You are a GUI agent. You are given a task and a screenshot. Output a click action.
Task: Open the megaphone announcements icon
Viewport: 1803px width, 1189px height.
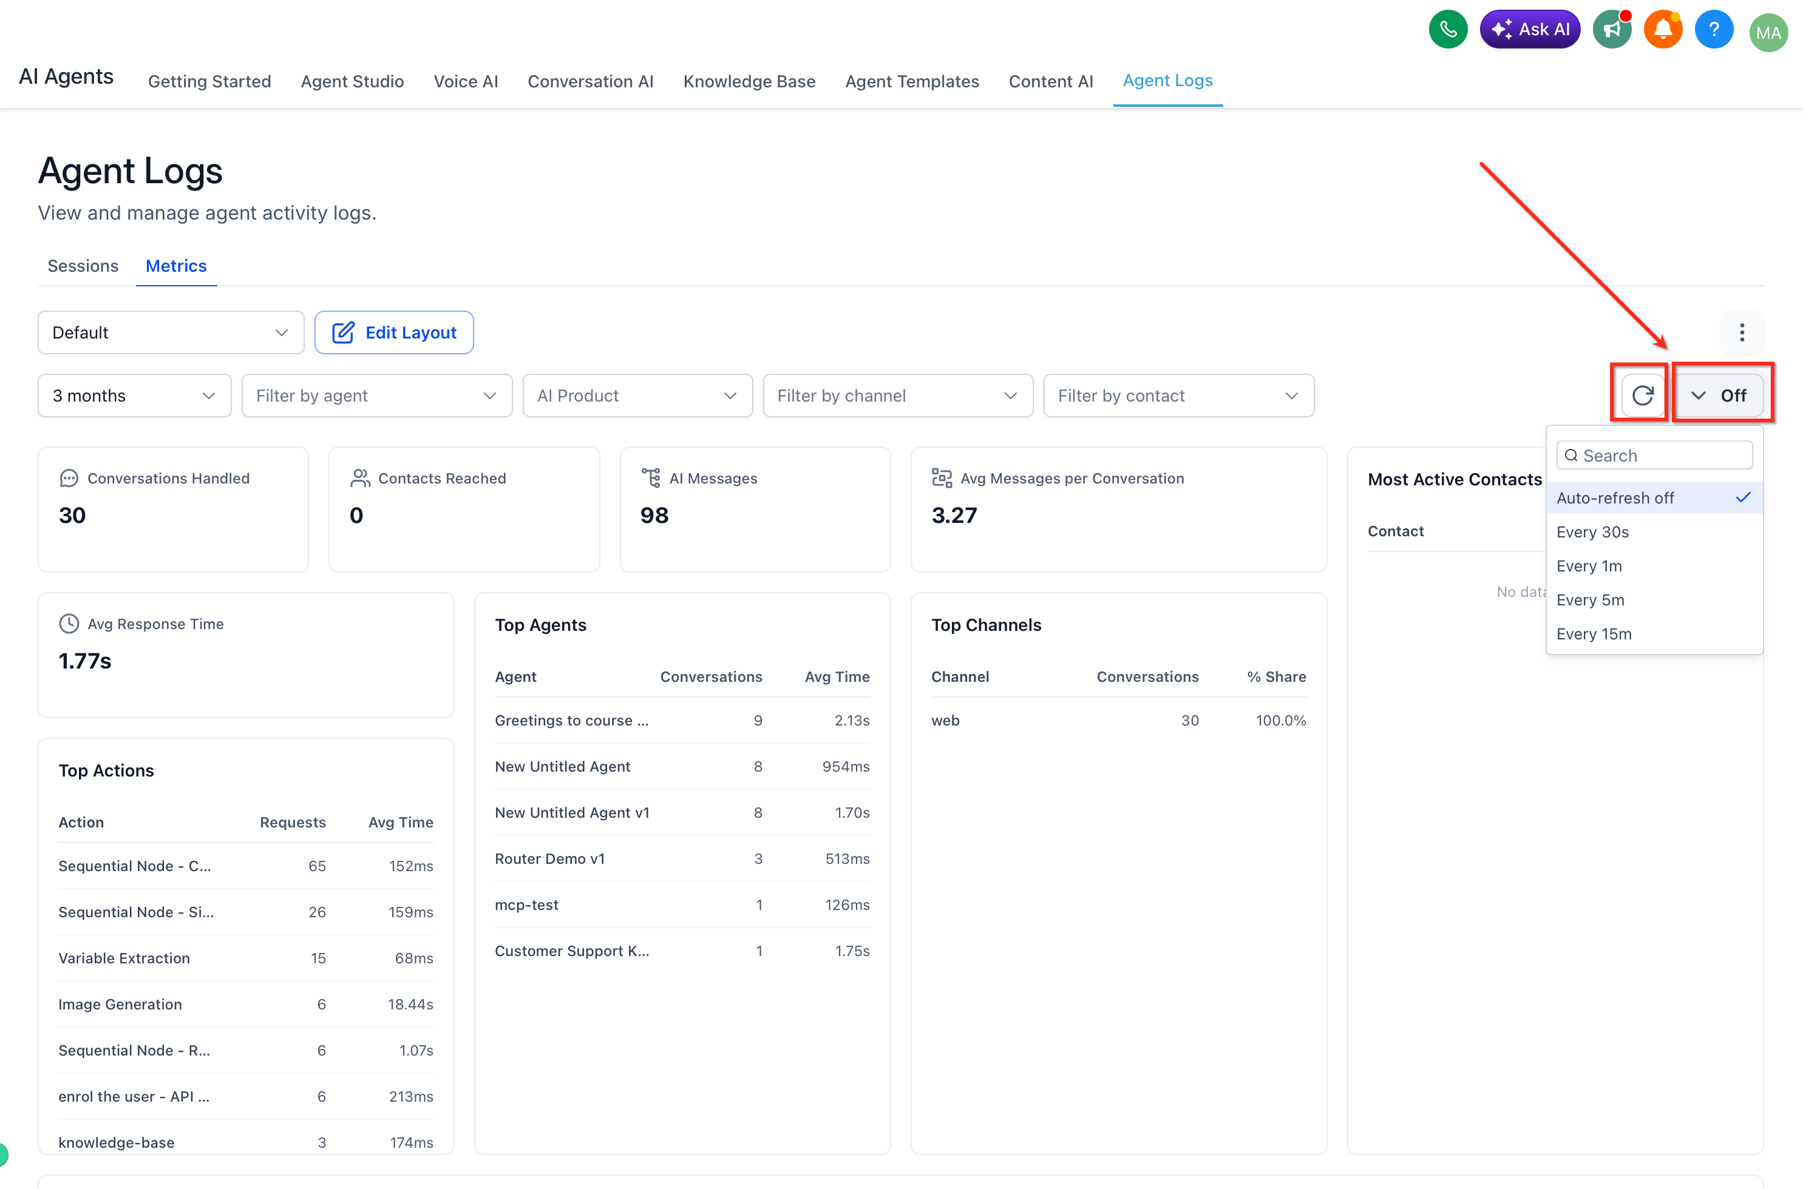click(x=1611, y=30)
